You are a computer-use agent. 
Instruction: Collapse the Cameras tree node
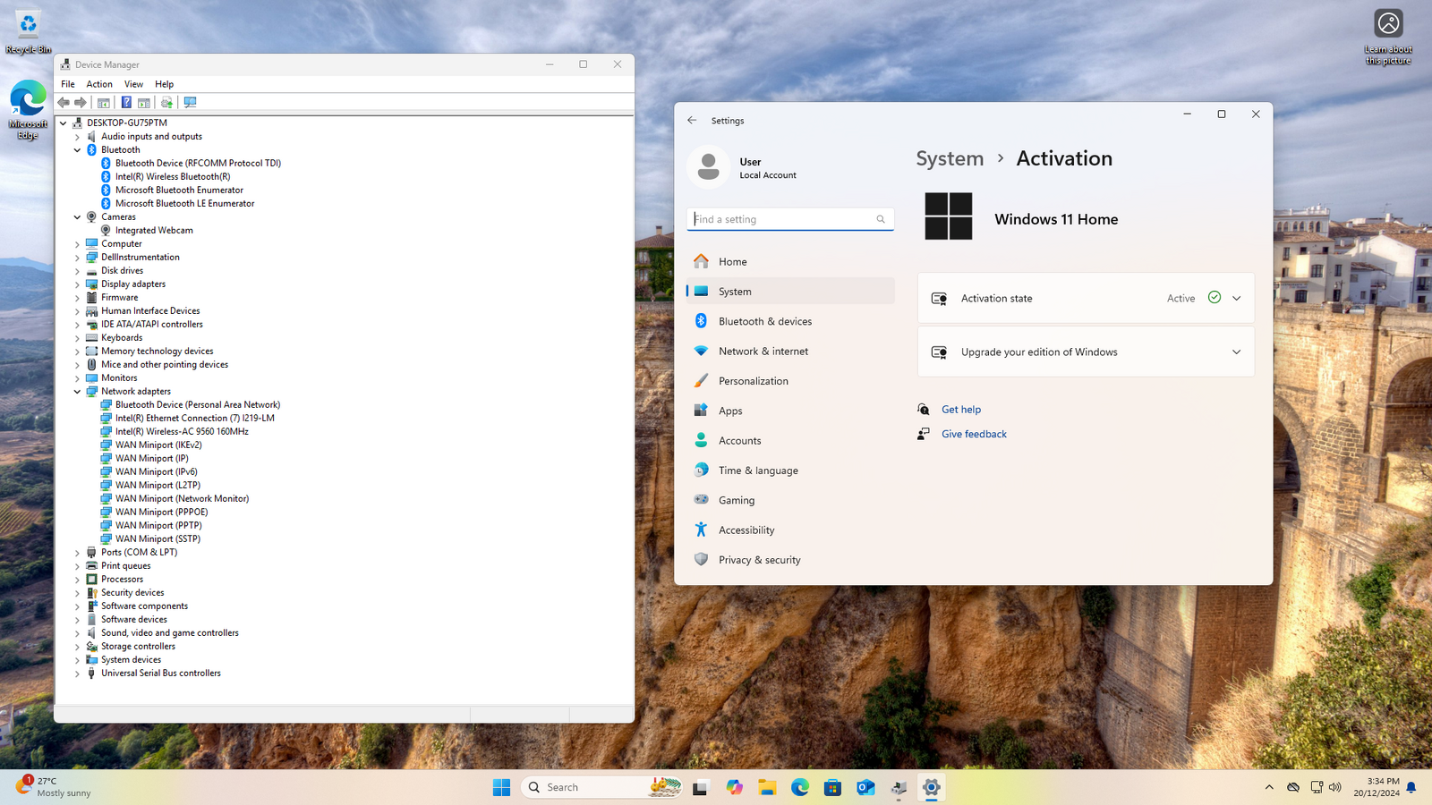(77, 217)
